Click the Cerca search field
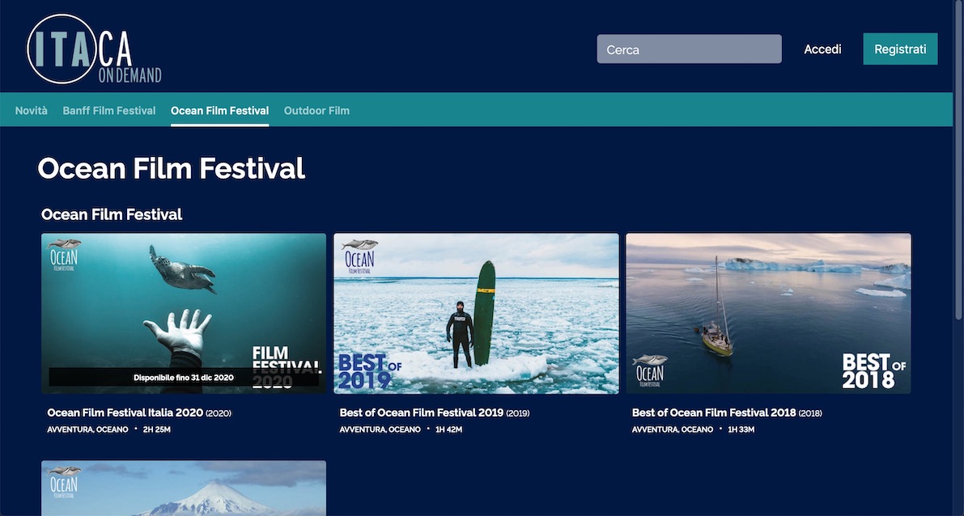This screenshot has width=964, height=516. pyautogui.click(x=689, y=49)
